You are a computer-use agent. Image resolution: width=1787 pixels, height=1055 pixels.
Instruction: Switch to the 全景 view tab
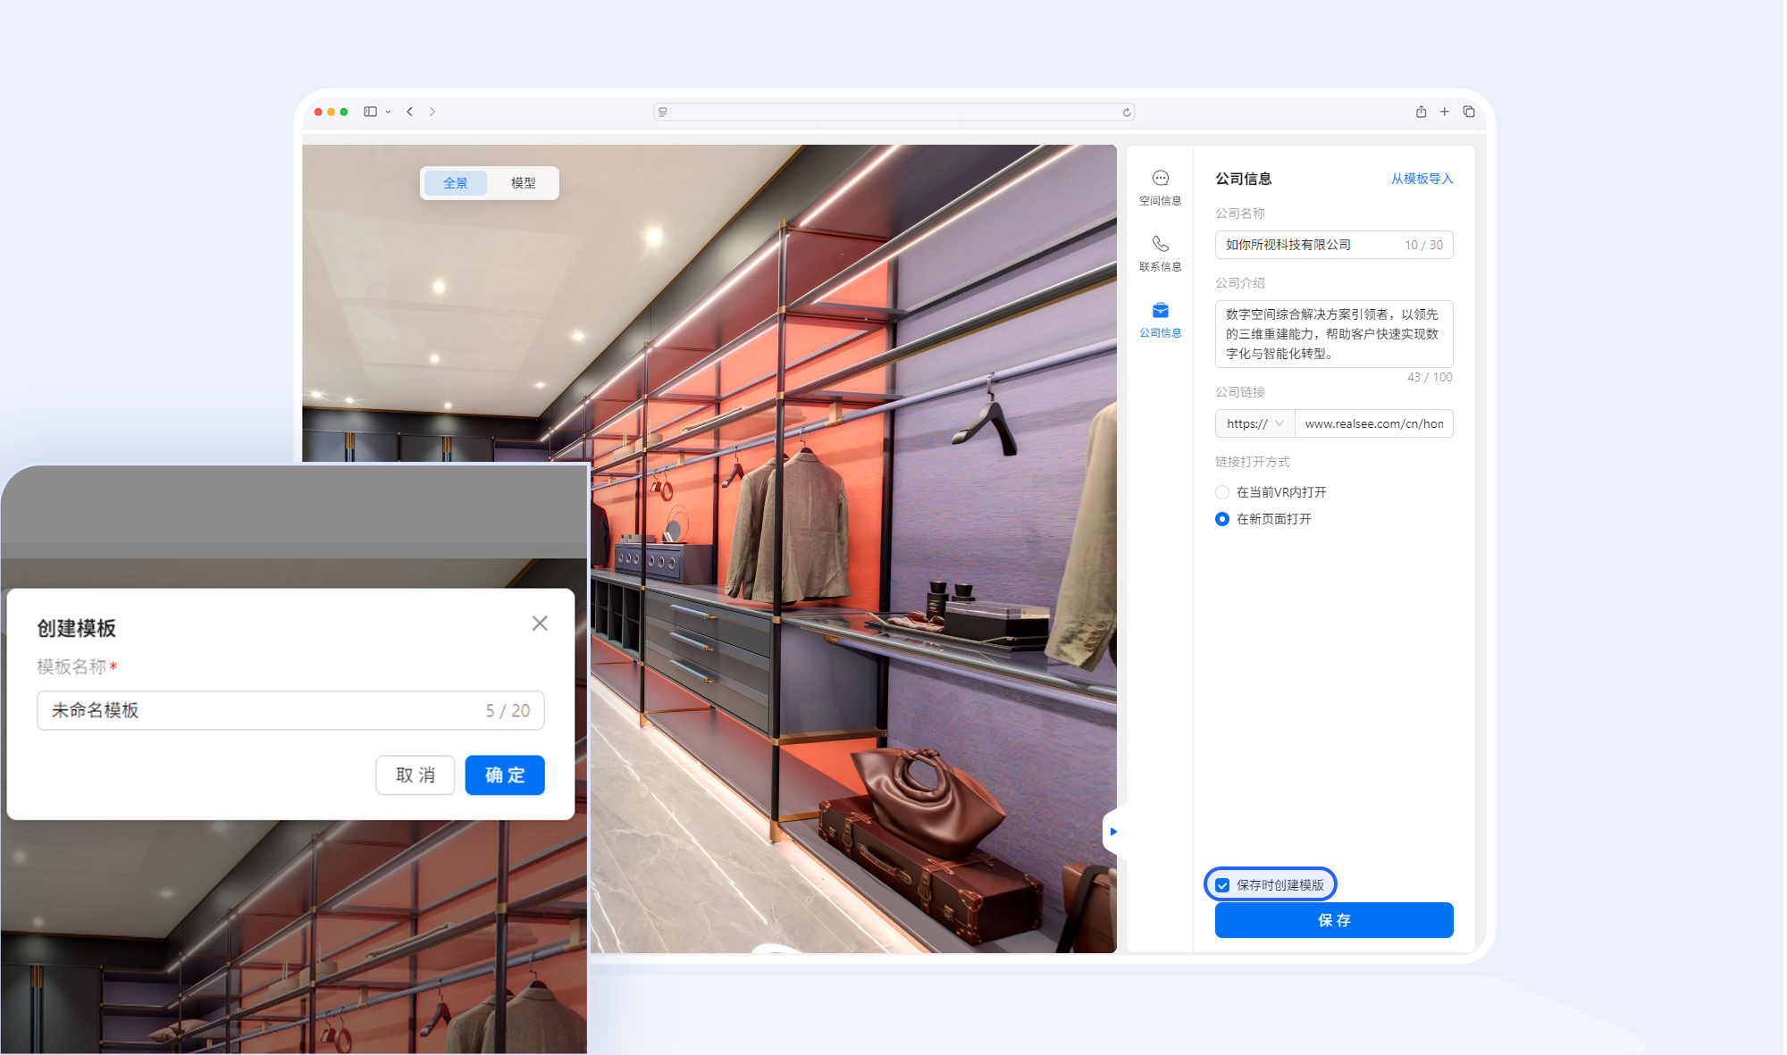456,183
